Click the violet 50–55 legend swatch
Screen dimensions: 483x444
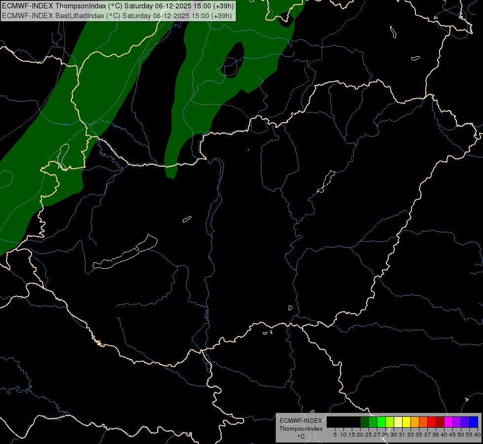tap(465, 422)
